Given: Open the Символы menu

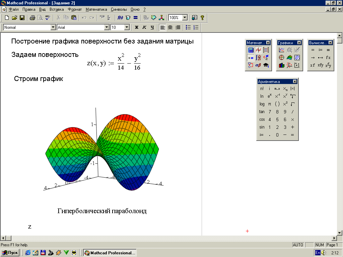Looking at the screenshot, I should [119, 9].
